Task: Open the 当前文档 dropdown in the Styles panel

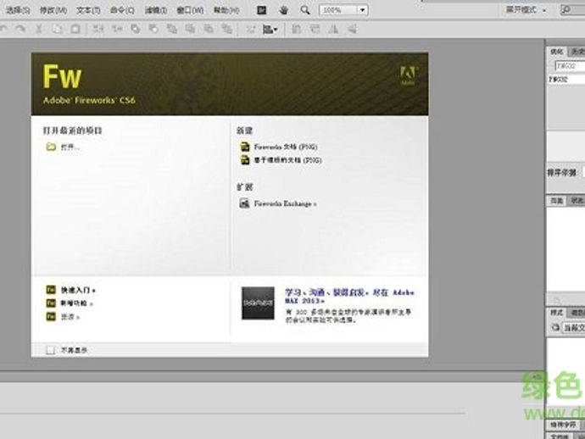Action: click(x=573, y=327)
